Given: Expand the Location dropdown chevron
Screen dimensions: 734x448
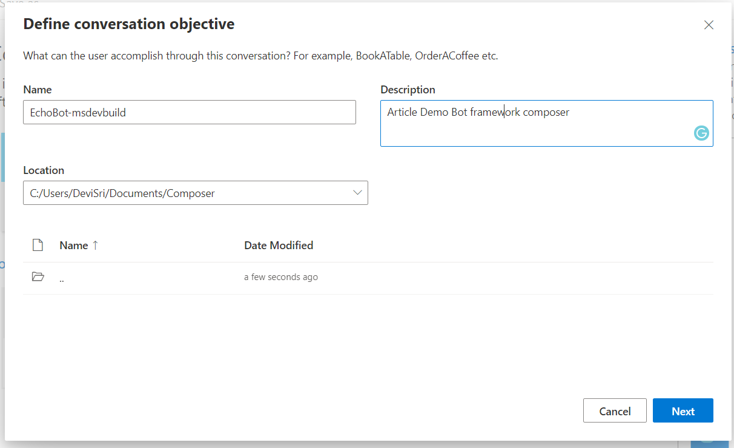Looking at the screenshot, I should point(357,193).
